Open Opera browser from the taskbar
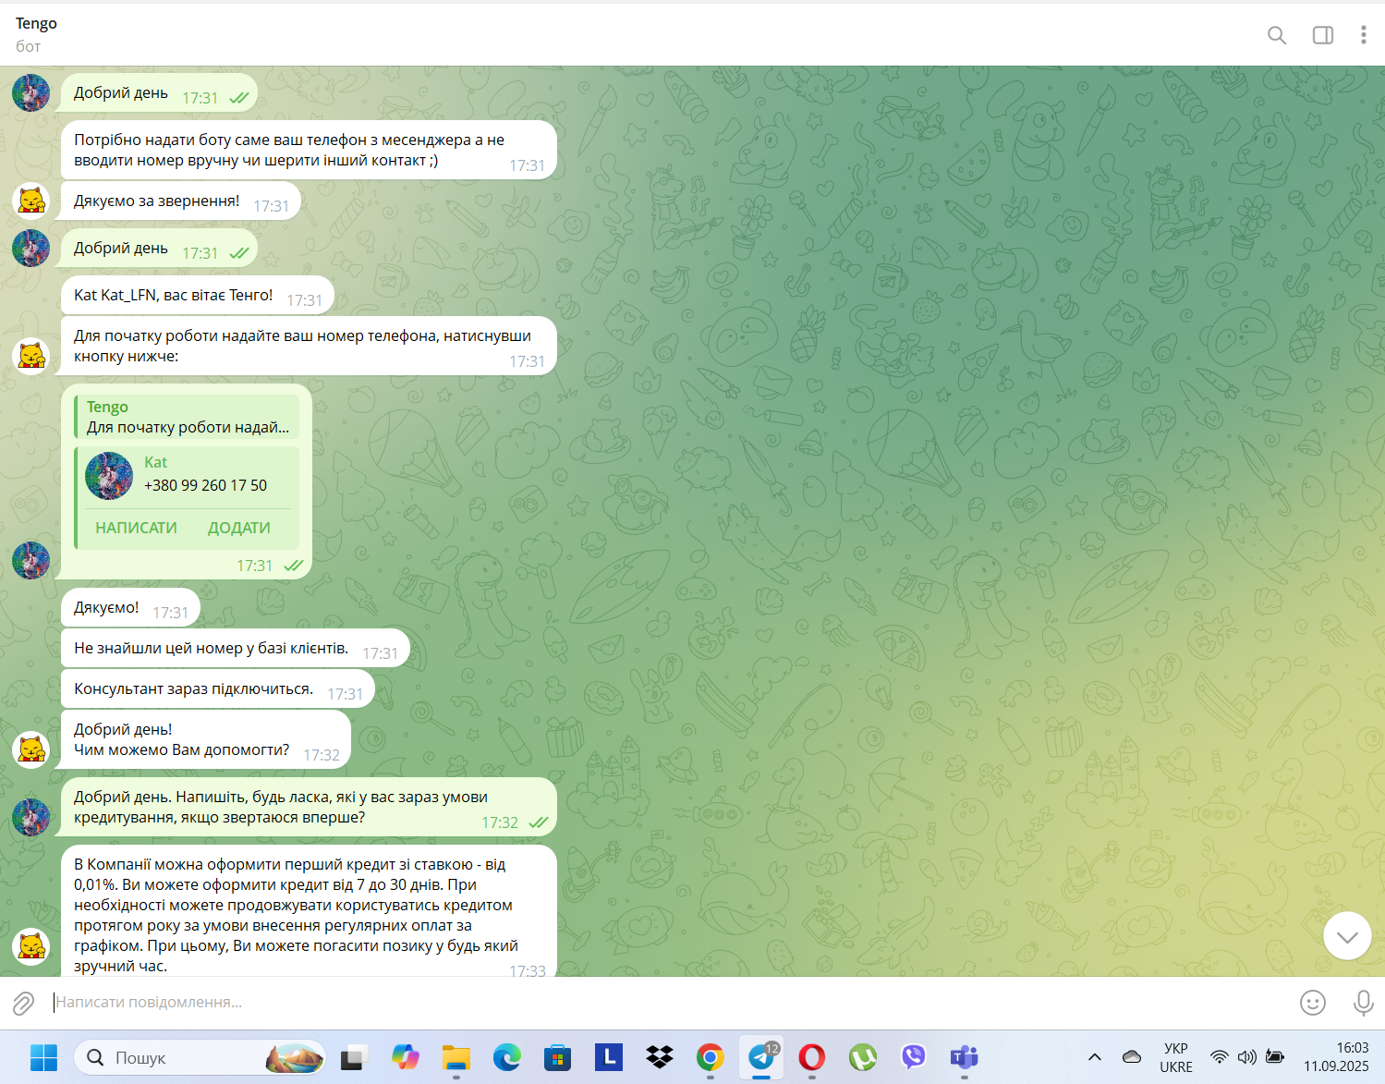The image size is (1385, 1084). tap(811, 1057)
